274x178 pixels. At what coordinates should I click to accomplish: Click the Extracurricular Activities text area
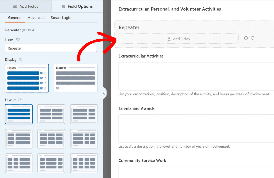[196, 76]
